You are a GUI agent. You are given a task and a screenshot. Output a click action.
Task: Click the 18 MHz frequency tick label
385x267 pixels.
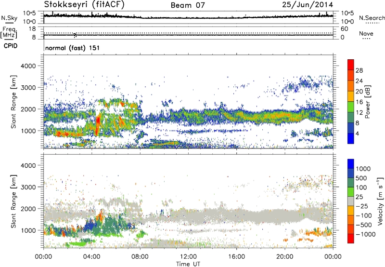[32, 29]
